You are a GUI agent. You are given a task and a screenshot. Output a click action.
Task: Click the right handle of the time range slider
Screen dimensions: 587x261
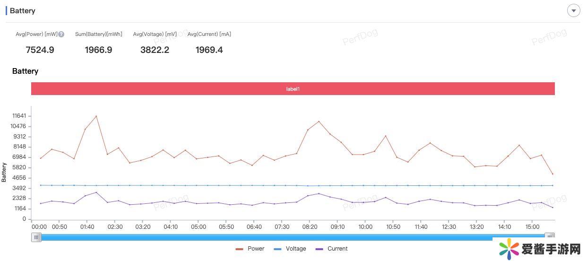pyautogui.click(x=549, y=236)
